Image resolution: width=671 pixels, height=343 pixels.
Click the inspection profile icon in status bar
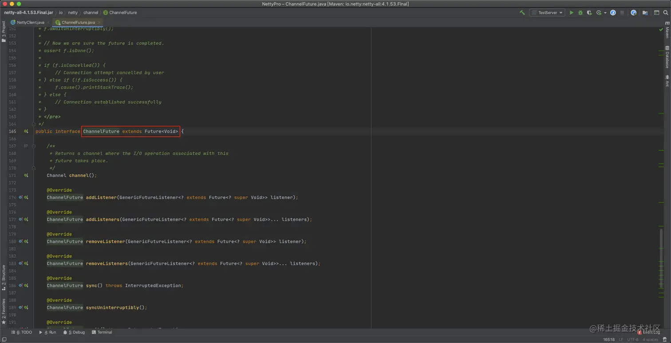pyautogui.click(x=666, y=339)
